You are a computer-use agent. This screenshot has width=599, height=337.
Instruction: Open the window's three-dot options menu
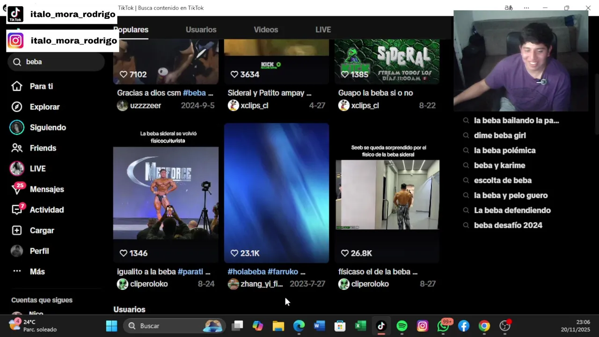coord(526,8)
